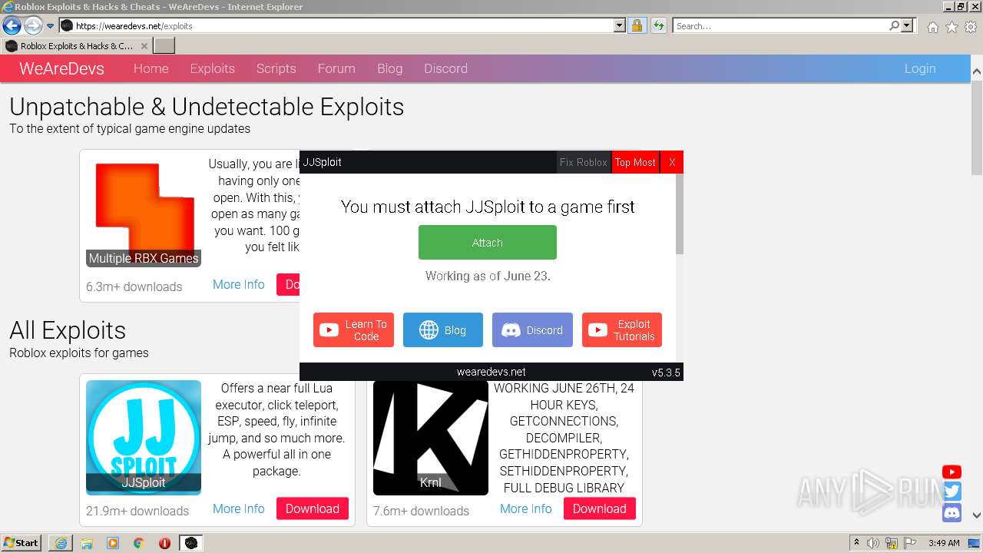Show hidden system tray icons arrow
The image size is (983, 553).
[856, 543]
